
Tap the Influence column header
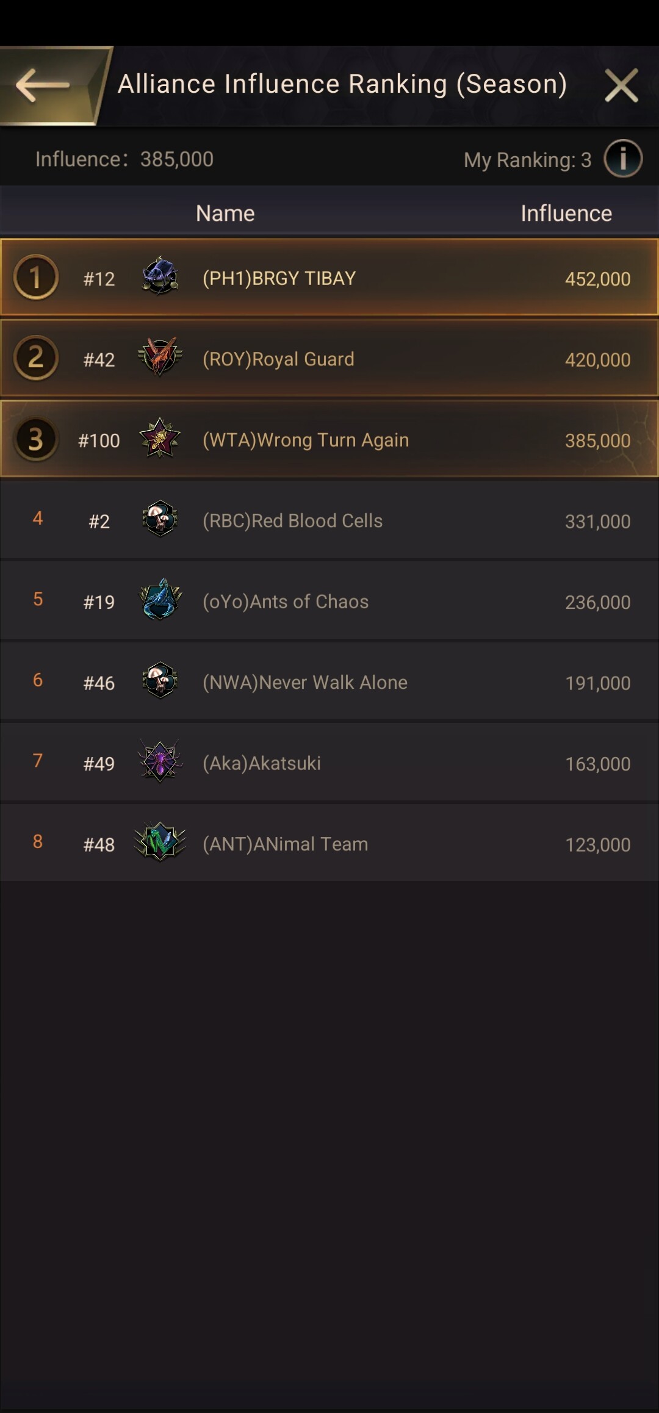pyautogui.click(x=566, y=213)
